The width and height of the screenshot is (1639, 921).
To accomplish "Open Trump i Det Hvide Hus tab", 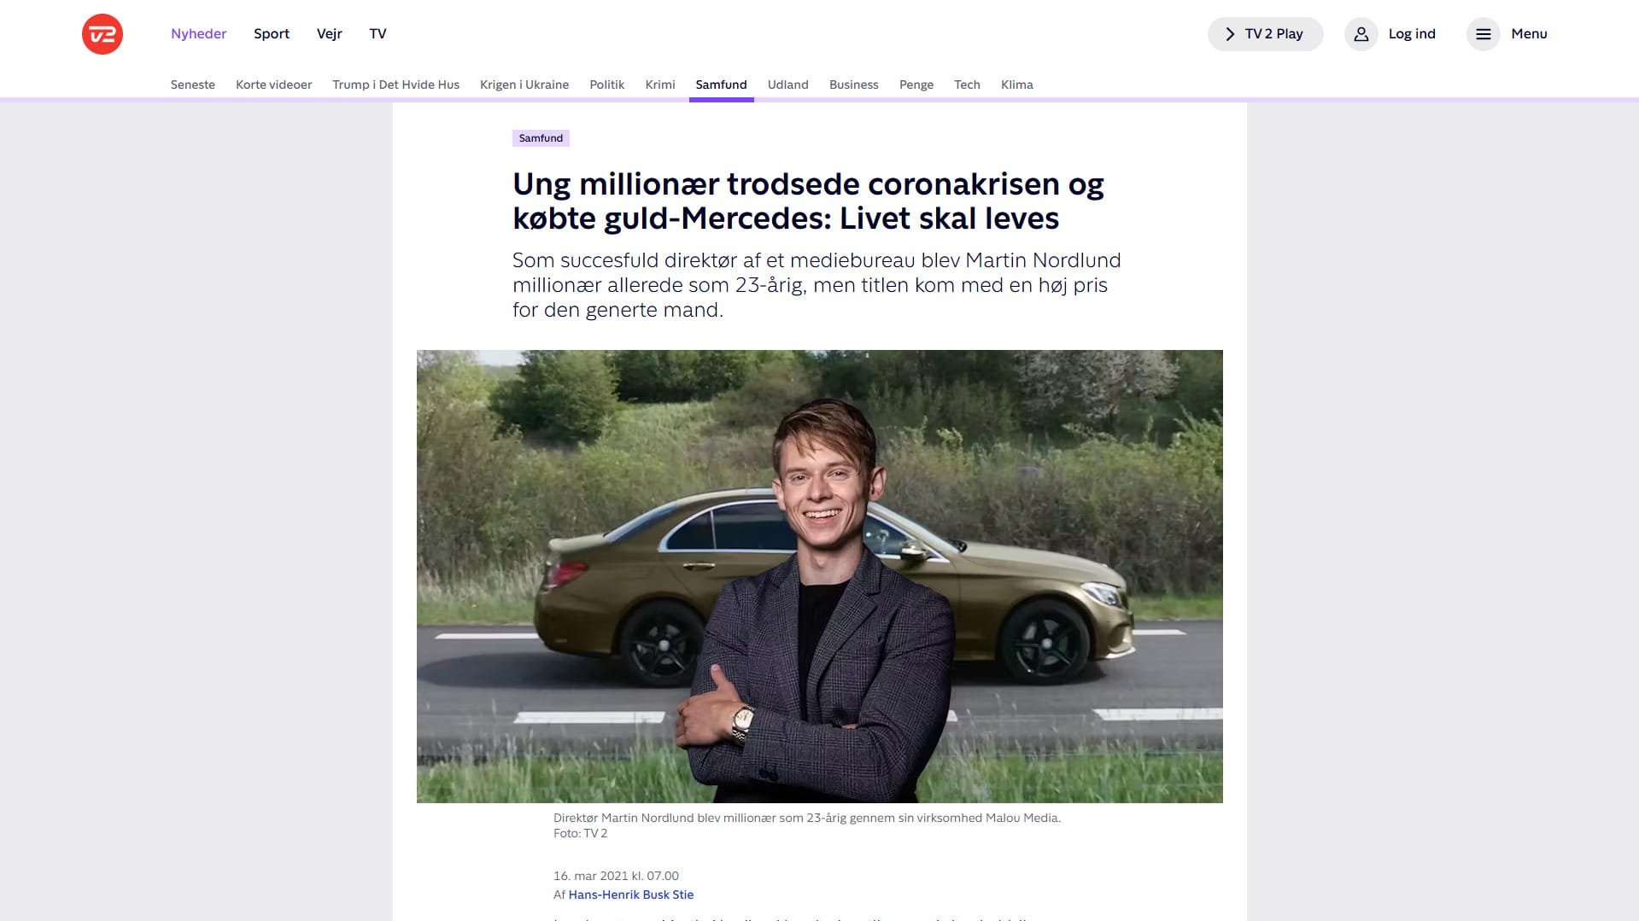I will point(396,85).
